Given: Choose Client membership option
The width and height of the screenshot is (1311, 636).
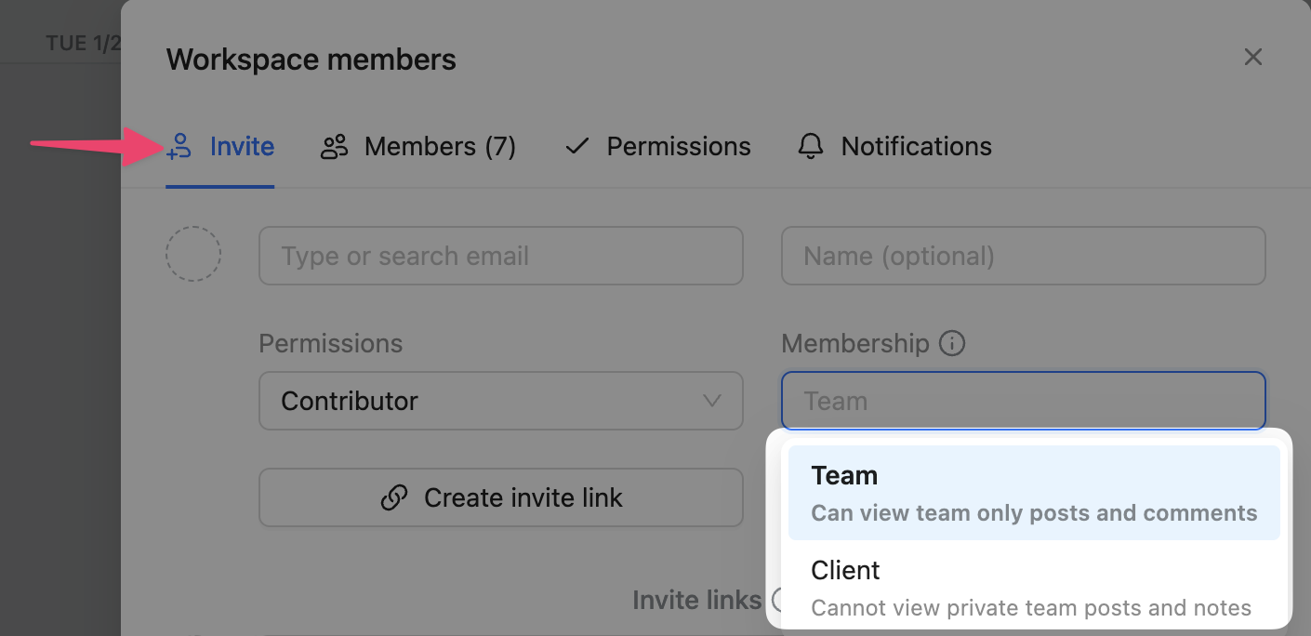Looking at the screenshot, I should tap(1030, 588).
